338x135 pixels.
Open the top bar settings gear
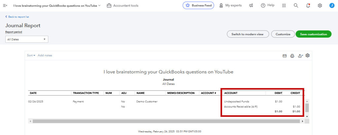[x=320, y=6]
